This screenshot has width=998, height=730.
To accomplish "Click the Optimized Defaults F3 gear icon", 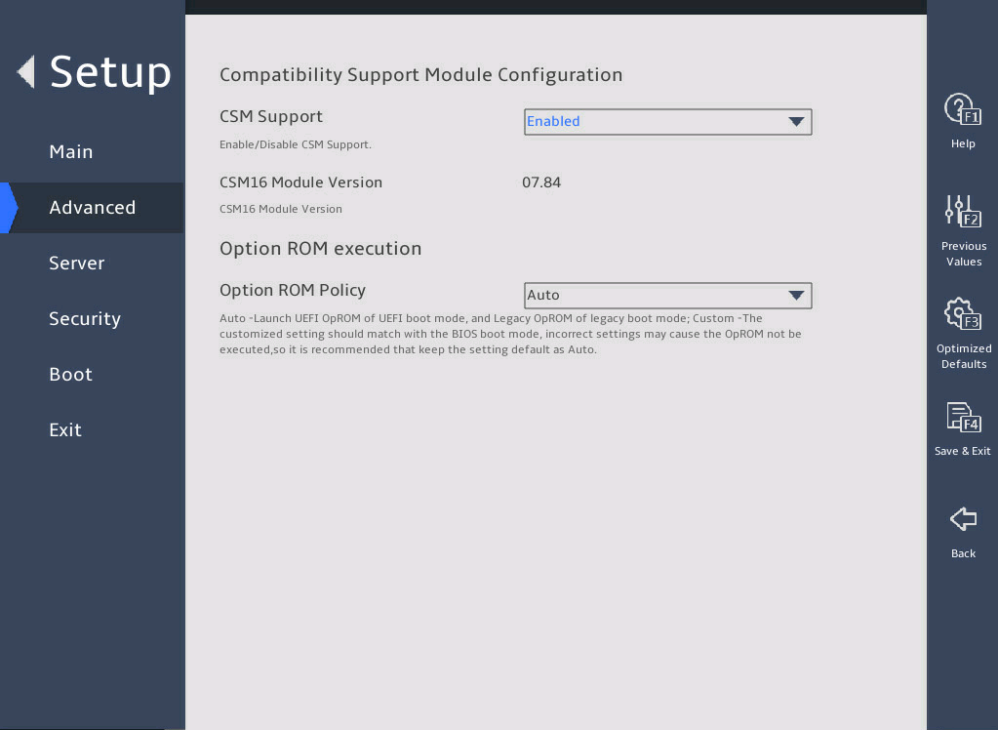I will [x=962, y=314].
